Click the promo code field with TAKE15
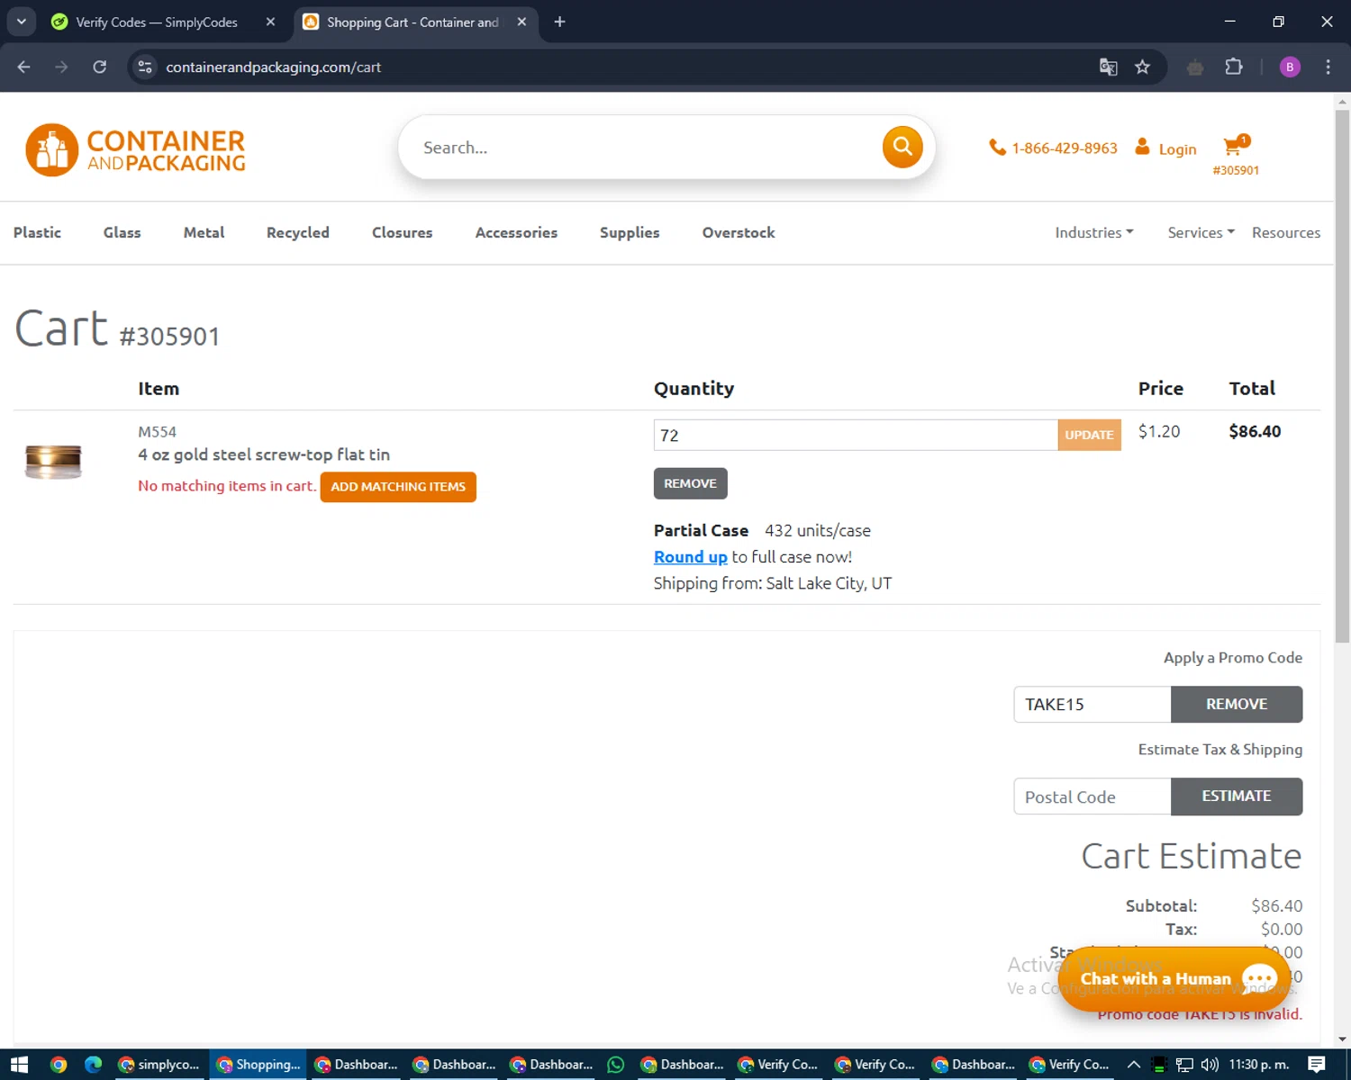Screen dimensions: 1351x1080 tap(1092, 704)
